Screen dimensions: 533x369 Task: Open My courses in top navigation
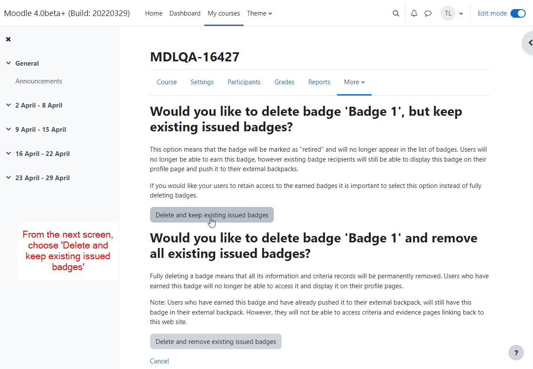224,13
